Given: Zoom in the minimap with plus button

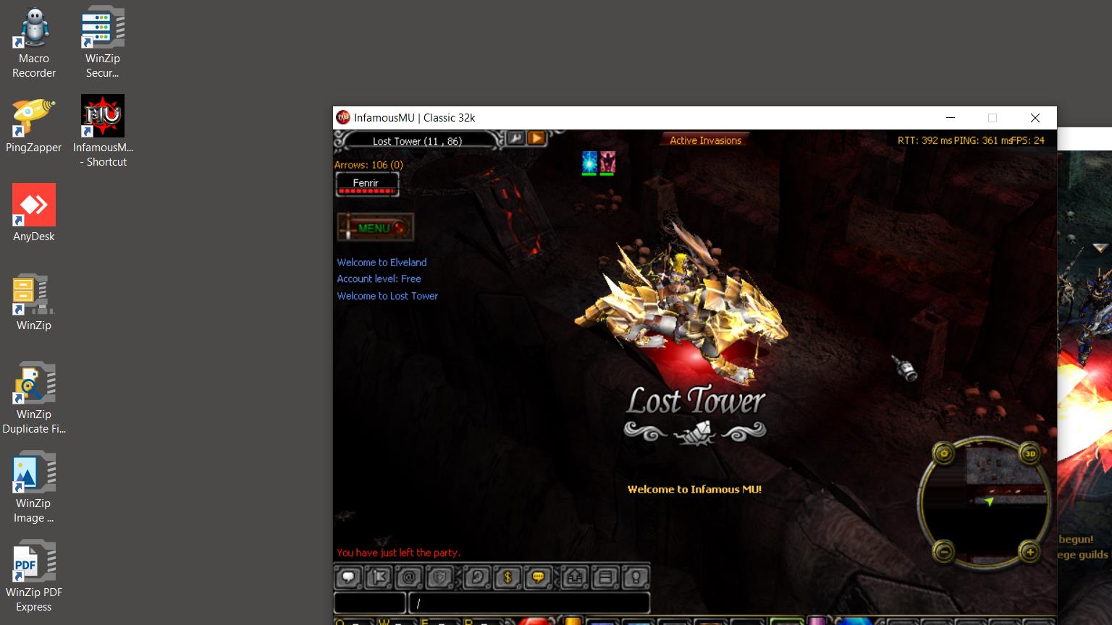Looking at the screenshot, I should [1029, 552].
